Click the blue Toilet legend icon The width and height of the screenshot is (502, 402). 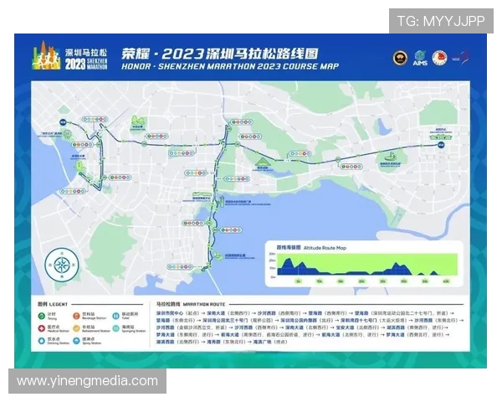[115, 316]
